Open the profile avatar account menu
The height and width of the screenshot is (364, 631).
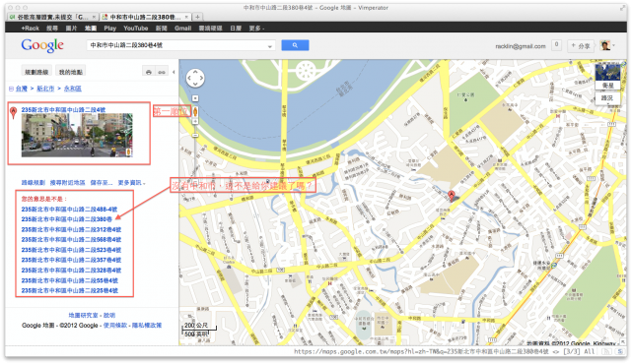coord(607,45)
